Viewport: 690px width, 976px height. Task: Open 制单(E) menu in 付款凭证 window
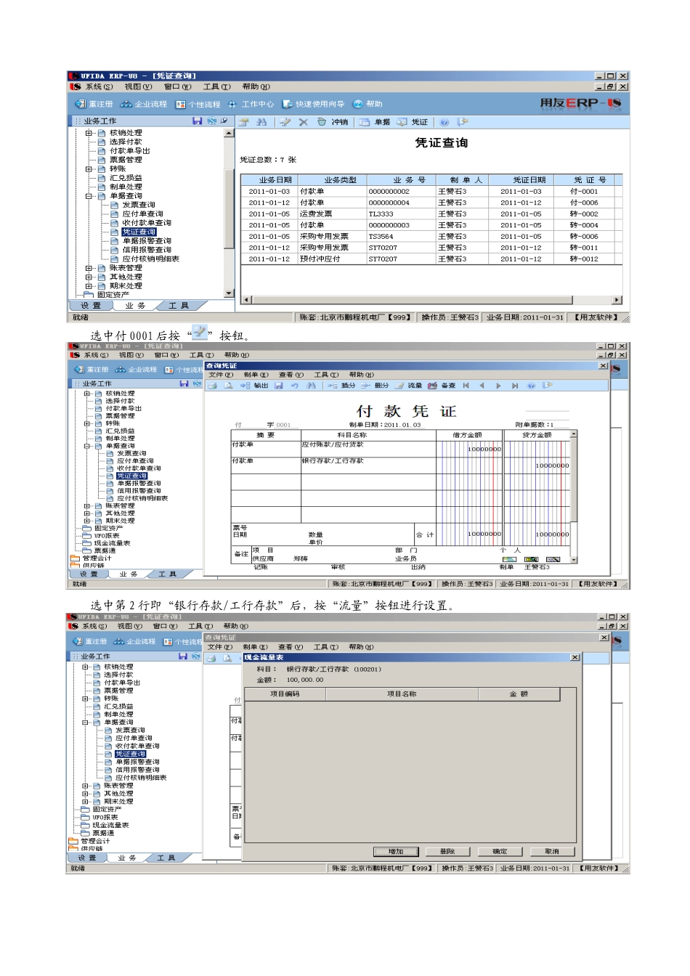(256, 375)
